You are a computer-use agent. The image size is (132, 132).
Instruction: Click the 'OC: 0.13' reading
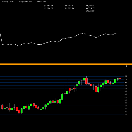tap(90, 6)
